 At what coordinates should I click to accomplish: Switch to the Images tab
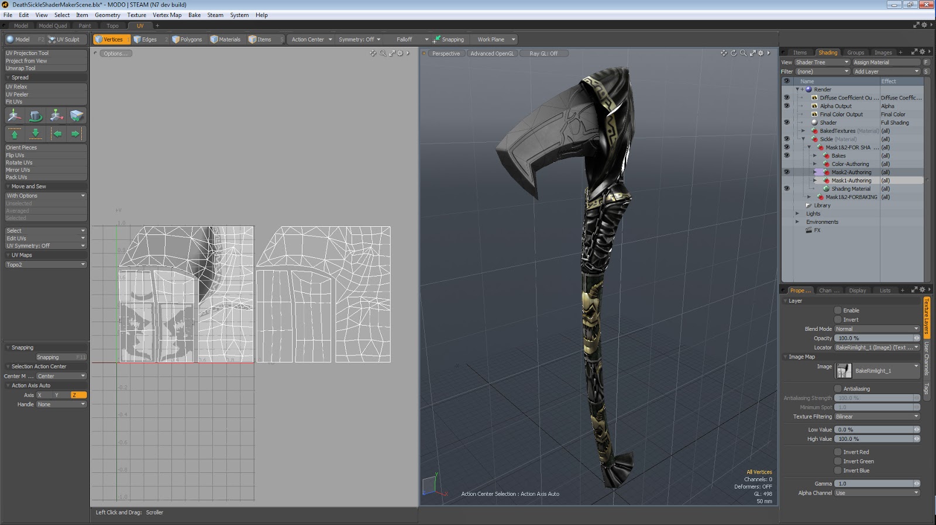(883, 53)
